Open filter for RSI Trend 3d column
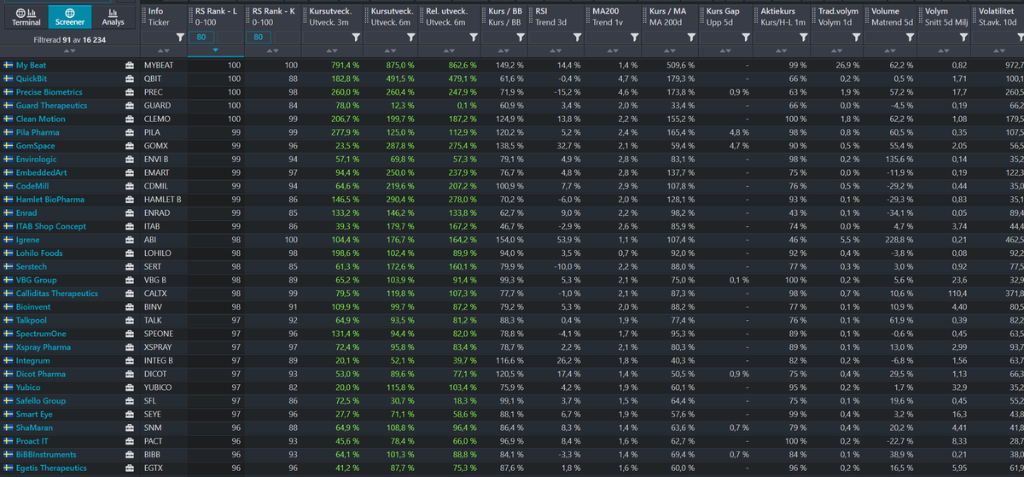Screen dimensions: 1024x477 tap(577, 38)
